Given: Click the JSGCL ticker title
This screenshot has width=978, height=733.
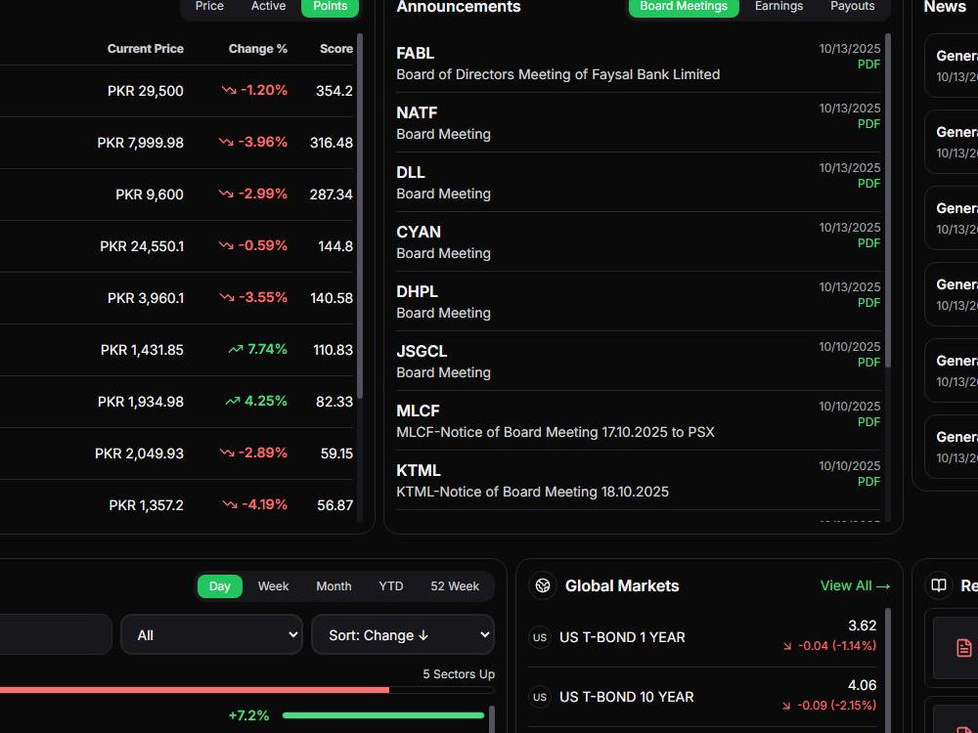Looking at the screenshot, I should [x=422, y=351].
